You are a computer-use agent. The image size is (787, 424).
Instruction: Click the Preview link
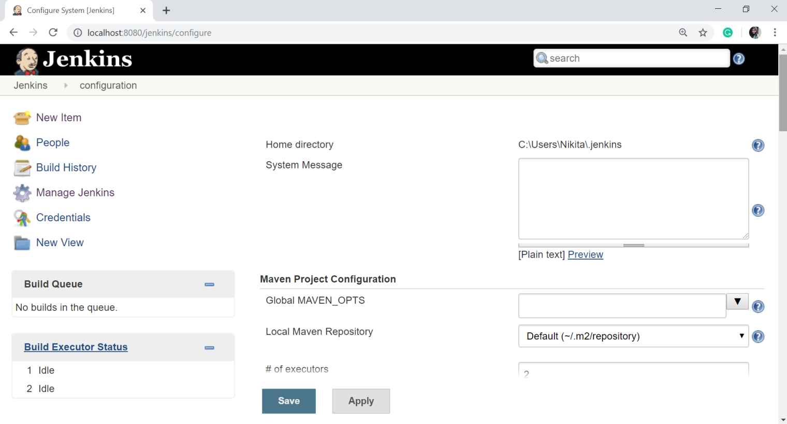[x=585, y=255]
